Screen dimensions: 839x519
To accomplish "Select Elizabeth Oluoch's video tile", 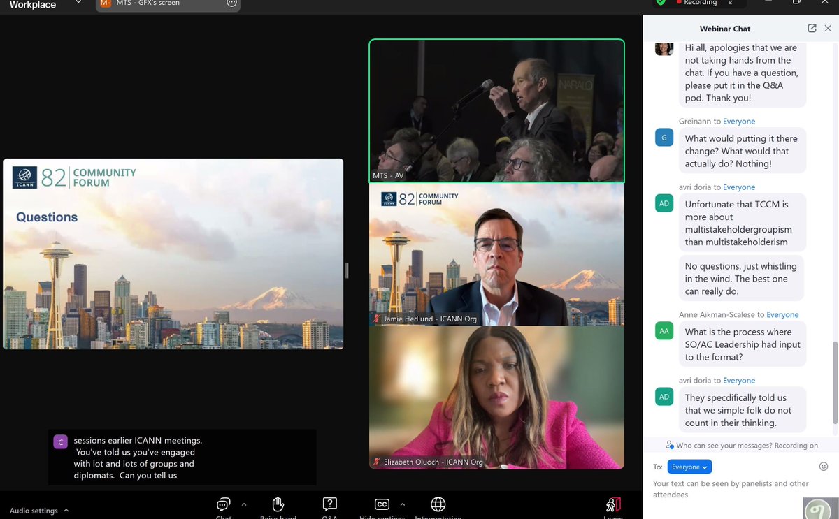I will (x=496, y=397).
